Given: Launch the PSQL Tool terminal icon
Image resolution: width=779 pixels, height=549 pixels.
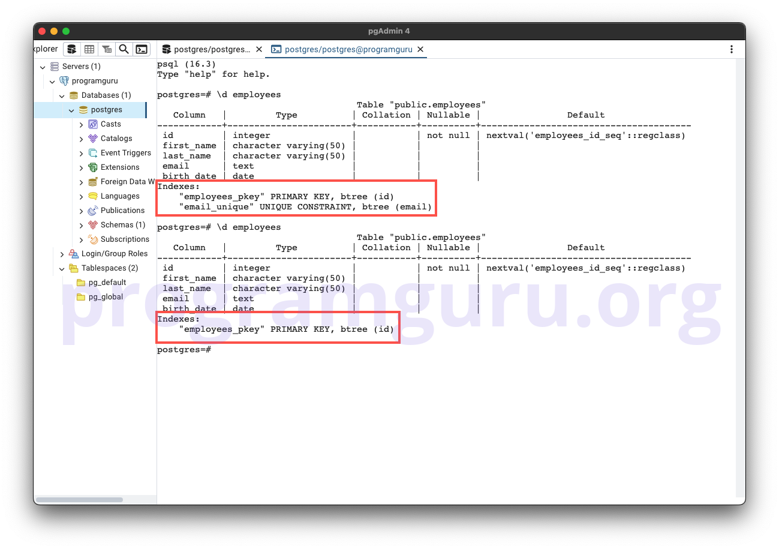Looking at the screenshot, I should (142, 49).
